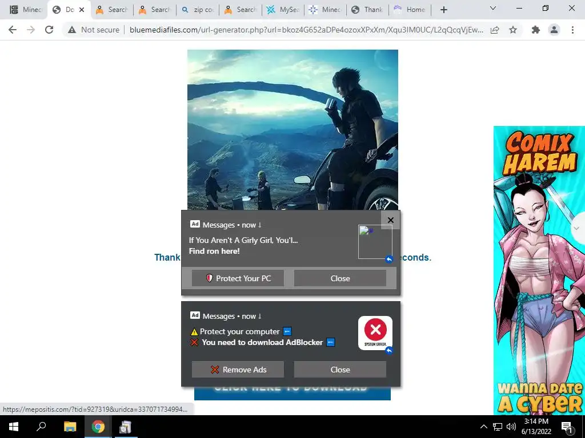Click the address bar URL
Image resolution: width=585 pixels, height=438 pixels.
[x=306, y=30]
